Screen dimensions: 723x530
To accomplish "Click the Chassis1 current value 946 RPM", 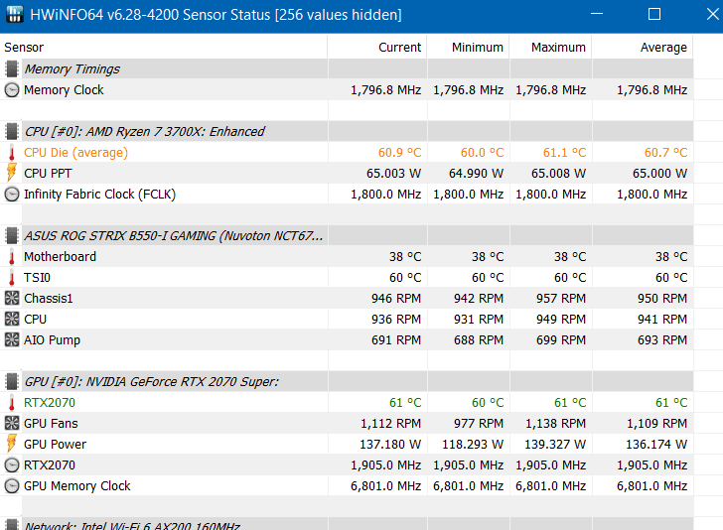I will [396, 298].
